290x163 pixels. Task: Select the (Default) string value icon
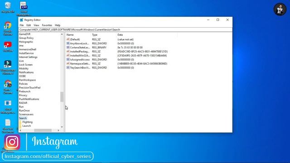(x=68, y=39)
